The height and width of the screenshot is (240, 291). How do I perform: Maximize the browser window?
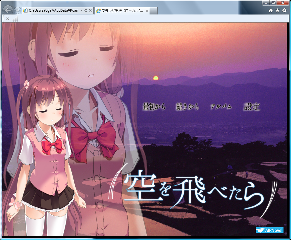[273, 3]
